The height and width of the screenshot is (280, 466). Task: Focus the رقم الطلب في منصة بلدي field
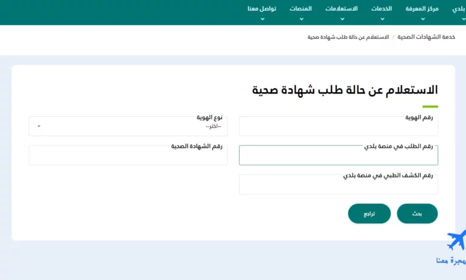pos(339,155)
